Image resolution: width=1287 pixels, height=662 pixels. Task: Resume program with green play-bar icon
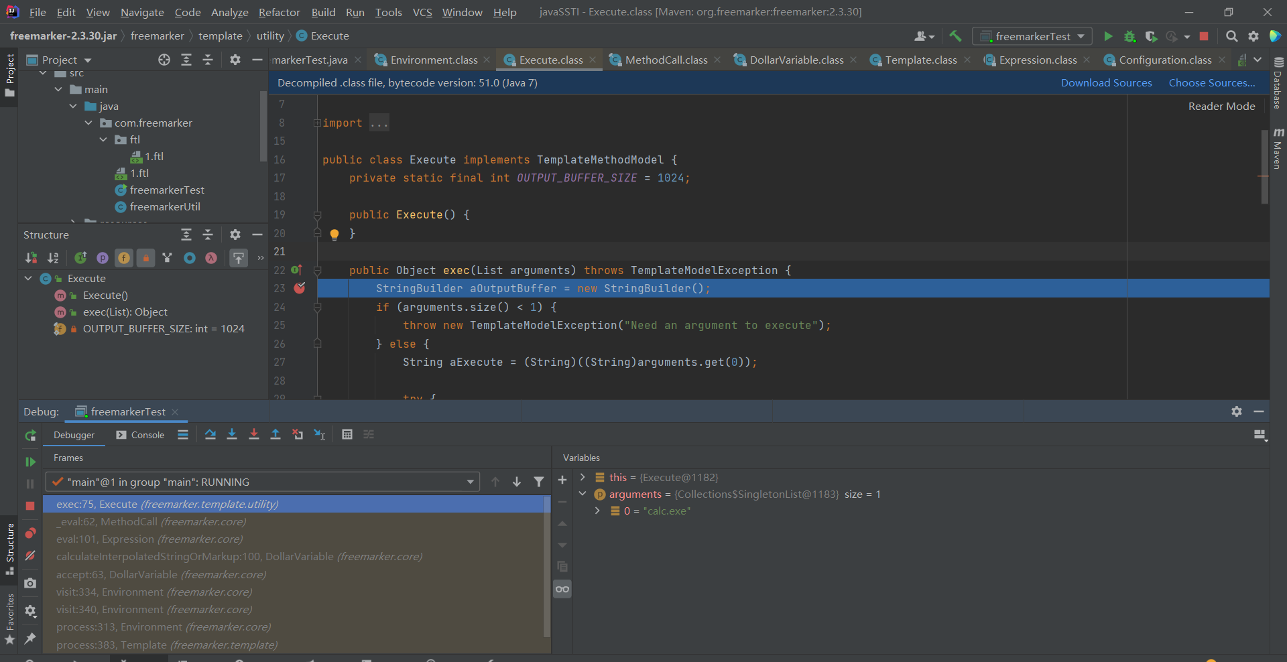click(x=30, y=462)
